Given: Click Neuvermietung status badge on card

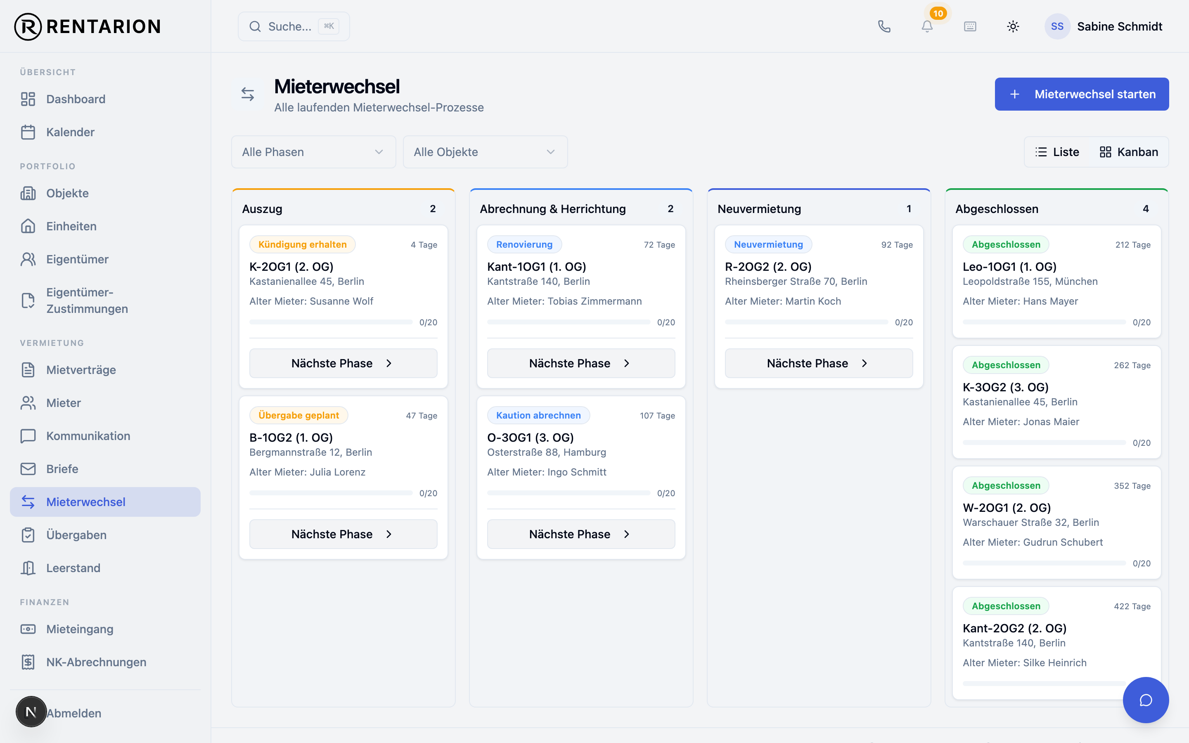Looking at the screenshot, I should coord(768,244).
